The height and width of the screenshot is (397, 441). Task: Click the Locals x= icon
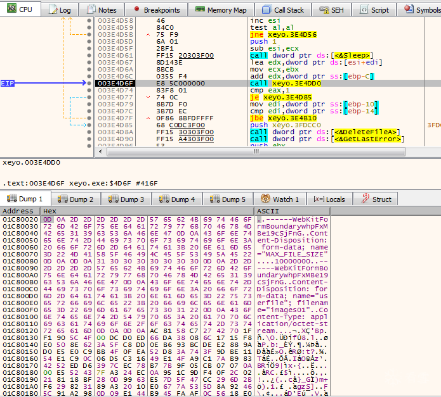[319, 199]
